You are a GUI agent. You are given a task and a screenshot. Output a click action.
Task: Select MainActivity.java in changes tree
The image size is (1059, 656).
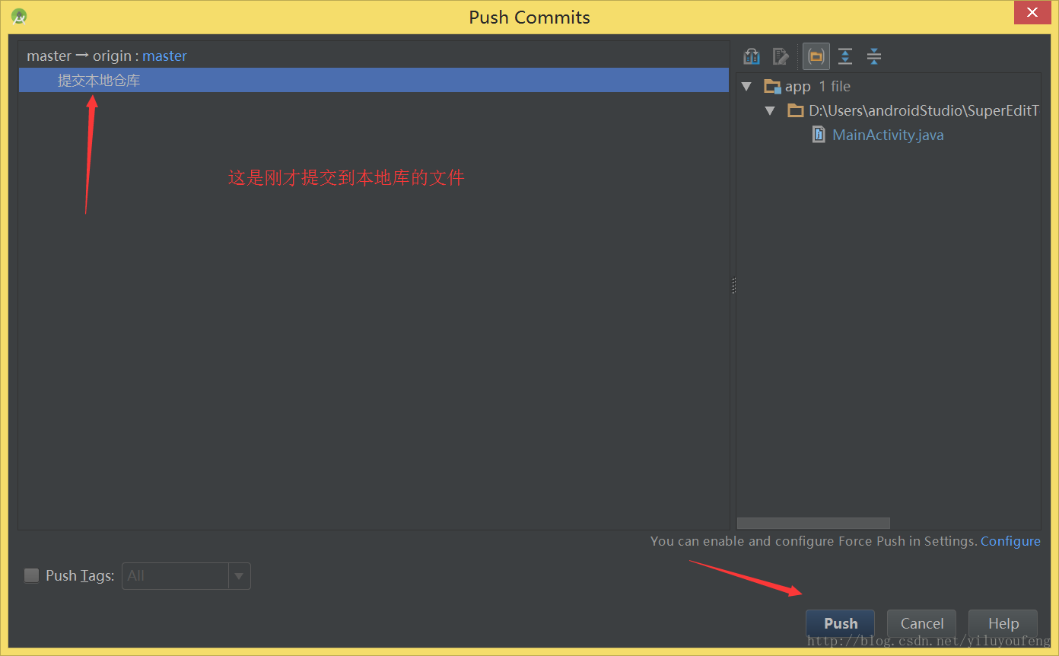point(888,135)
